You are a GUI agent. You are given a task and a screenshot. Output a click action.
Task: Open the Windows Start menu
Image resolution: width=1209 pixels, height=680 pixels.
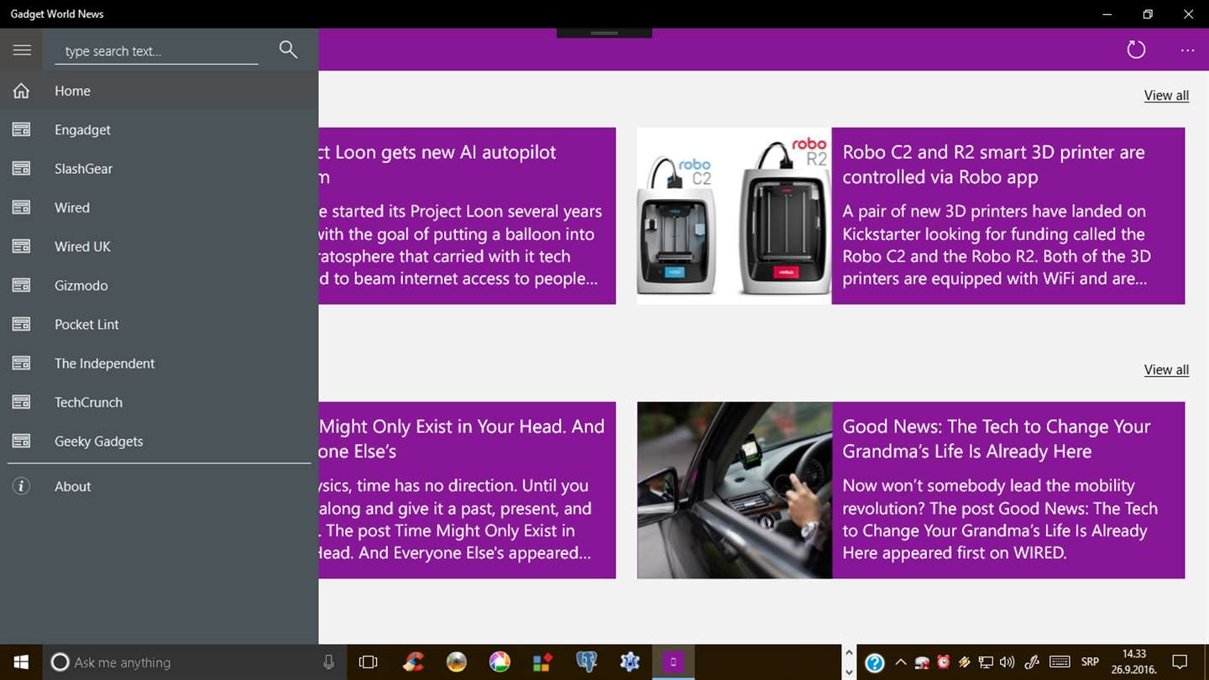pos(21,662)
